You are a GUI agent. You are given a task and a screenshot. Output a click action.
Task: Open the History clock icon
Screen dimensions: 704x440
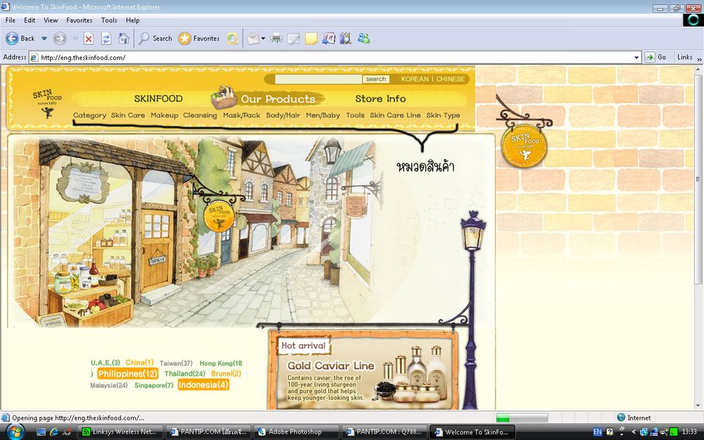pyautogui.click(x=232, y=39)
